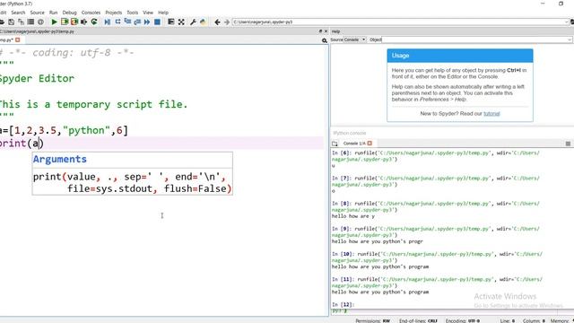Click the debug Step return icon
The image size is (574, 323).
pyautogui.click(x=137, y=22)
